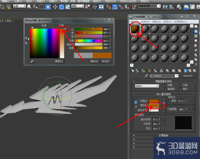Collapse the 明暗器基本参数 rollout
The height and width of the screenshot is (159, 200).
[163, 81]
